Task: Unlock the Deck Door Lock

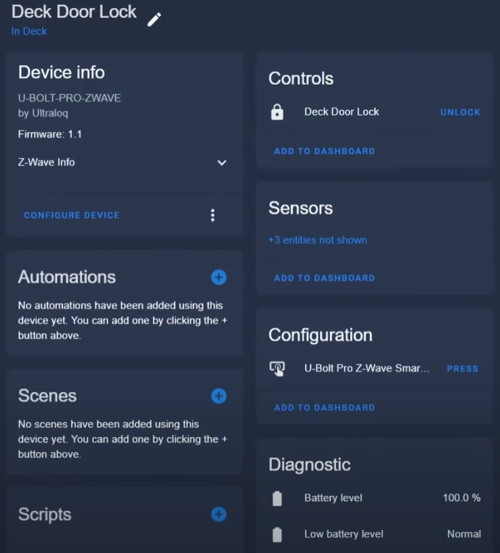Action: tap(460, 112)
